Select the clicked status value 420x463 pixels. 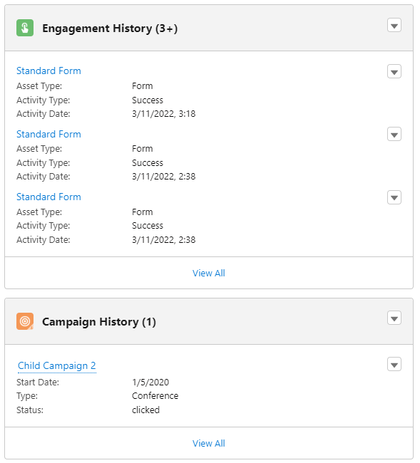(x=145, y=410)
